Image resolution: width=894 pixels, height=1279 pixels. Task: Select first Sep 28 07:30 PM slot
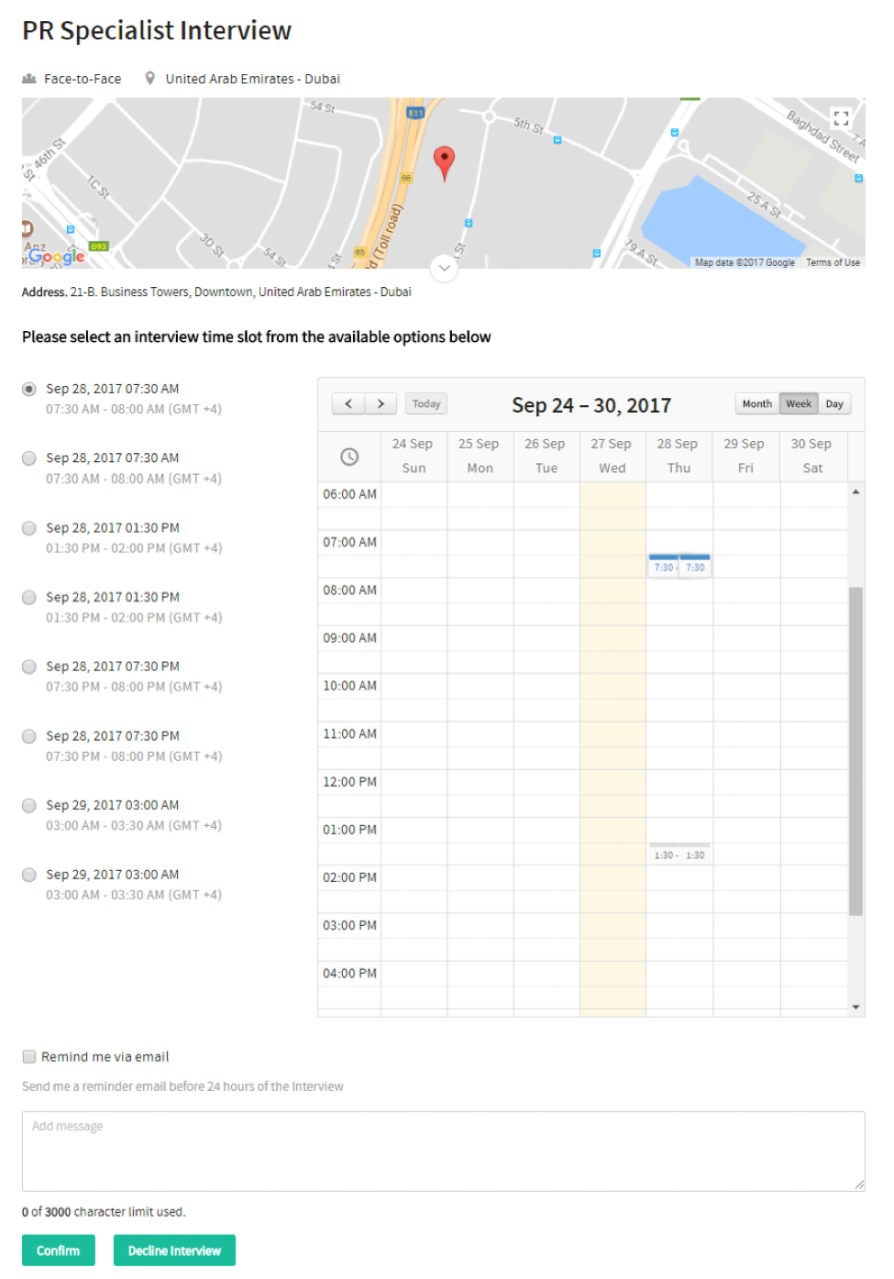(29, 667)
